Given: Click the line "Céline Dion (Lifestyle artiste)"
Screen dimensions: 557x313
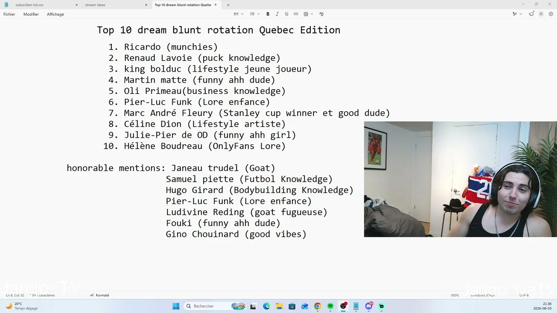Looking at the screenshot, I should [205, 124].
